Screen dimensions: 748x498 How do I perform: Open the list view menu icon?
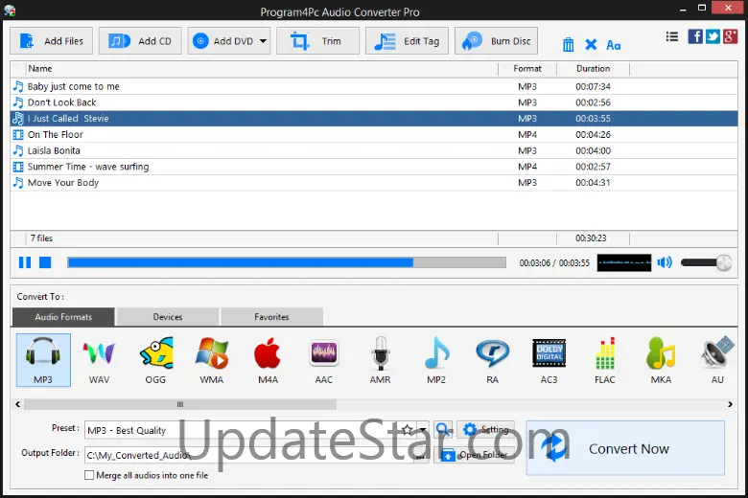[671, 36]
